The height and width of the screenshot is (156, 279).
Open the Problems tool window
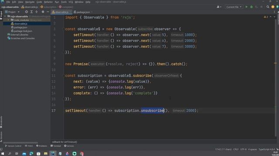42,146
